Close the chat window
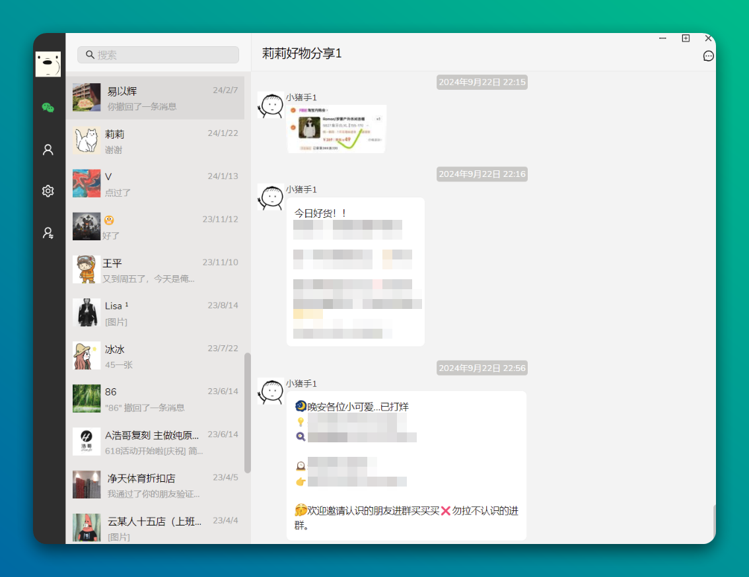Screen dimensions: 749x577 [709, 38]
